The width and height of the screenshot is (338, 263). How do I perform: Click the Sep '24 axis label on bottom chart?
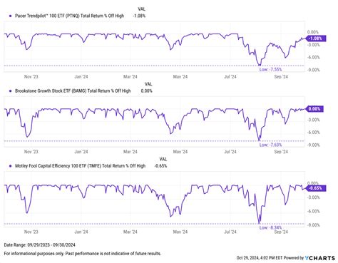click(x=281, y=232)
